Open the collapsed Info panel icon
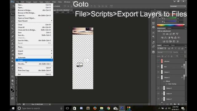 [x=153, y=27]
